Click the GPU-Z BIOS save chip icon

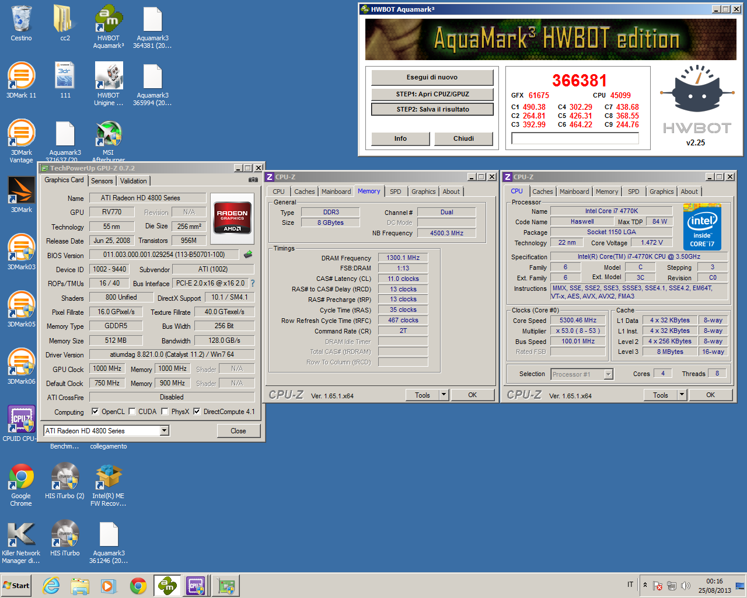(x=248, y=255)
